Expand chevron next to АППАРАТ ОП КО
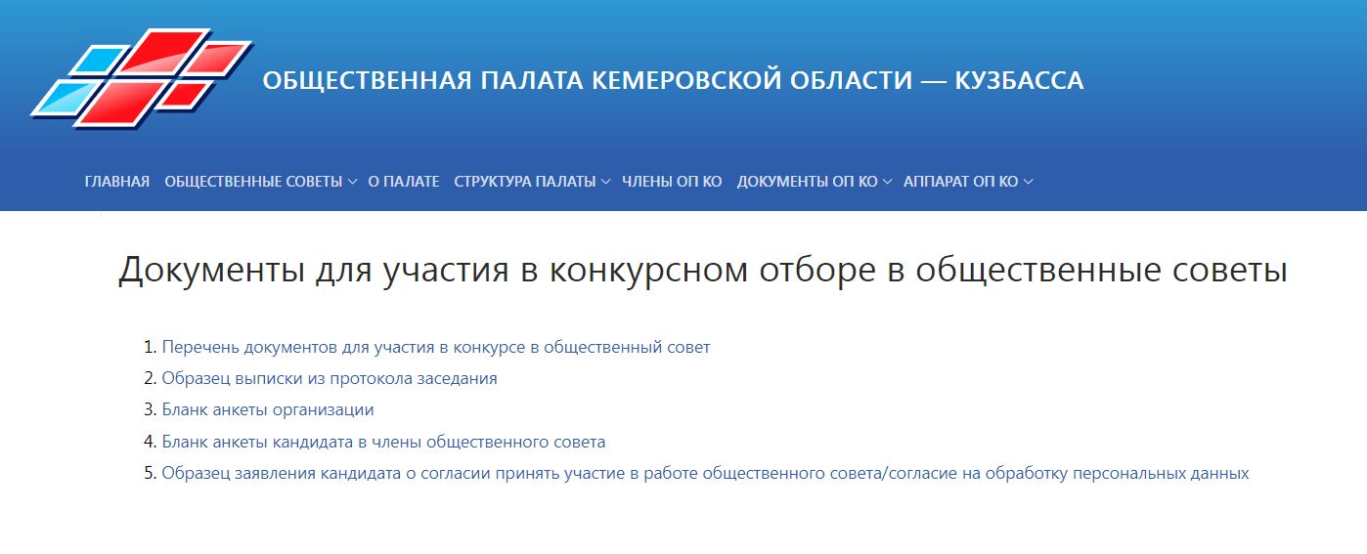 (1028, 182)
